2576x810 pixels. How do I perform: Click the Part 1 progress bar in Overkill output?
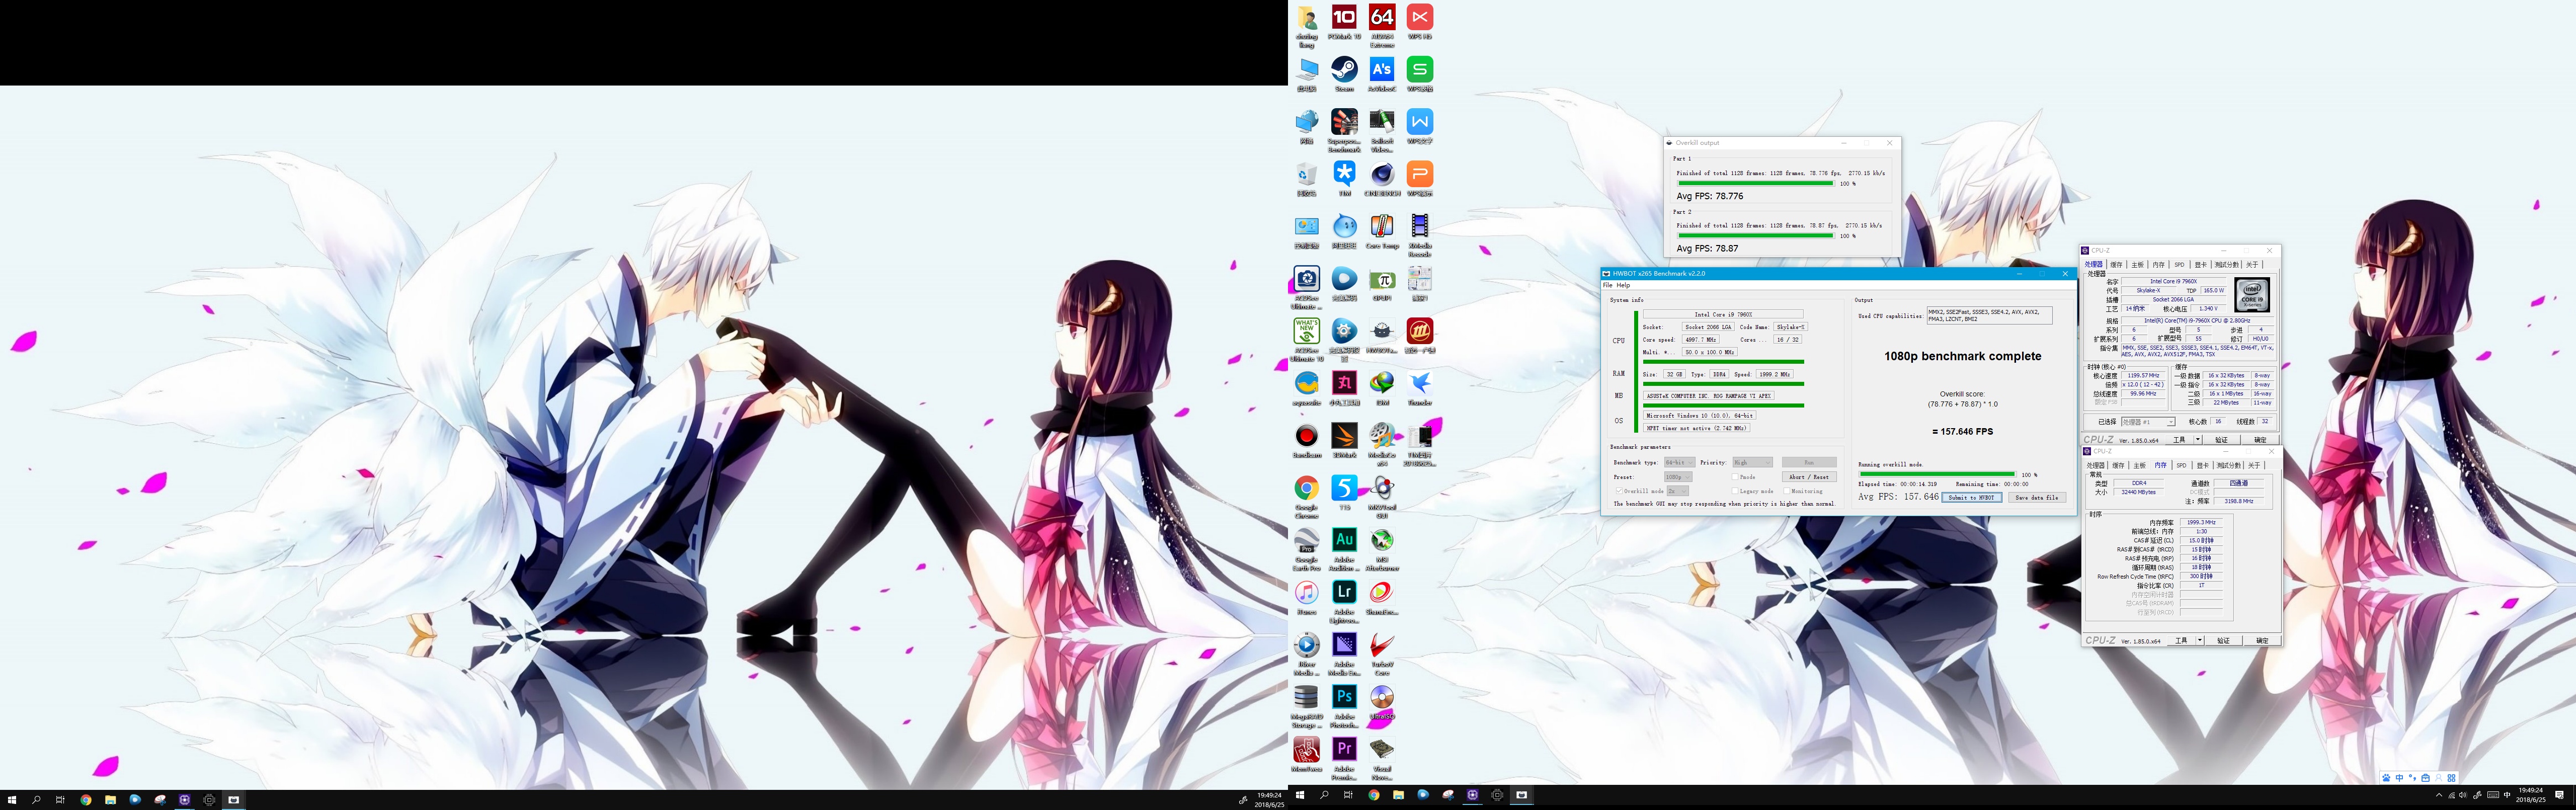coord(1755,183)
